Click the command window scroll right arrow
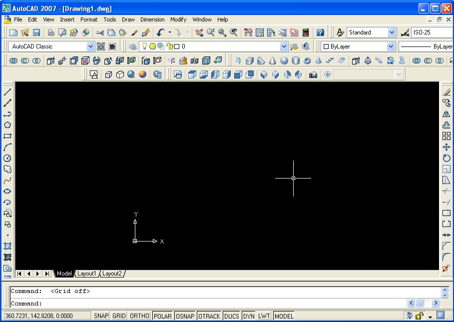Image resolution: width=454 pixels, height=322 pixels. tap(436, 303)
